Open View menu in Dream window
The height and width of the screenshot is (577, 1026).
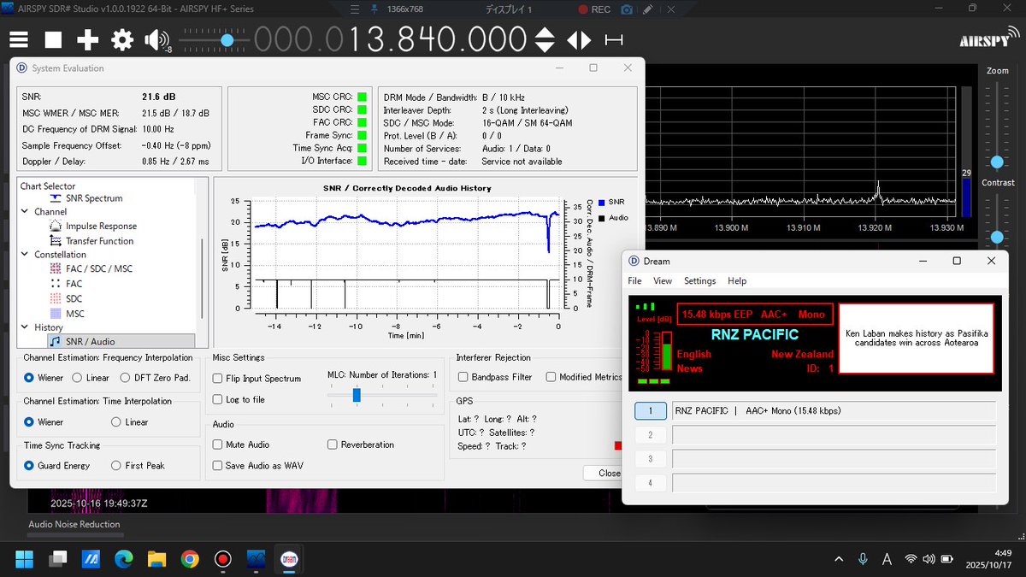(663, 281)
